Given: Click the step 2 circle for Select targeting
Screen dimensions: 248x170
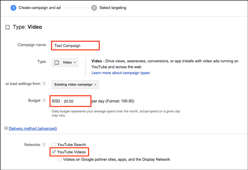Looking at the screenshot, I should pos(94,8).
